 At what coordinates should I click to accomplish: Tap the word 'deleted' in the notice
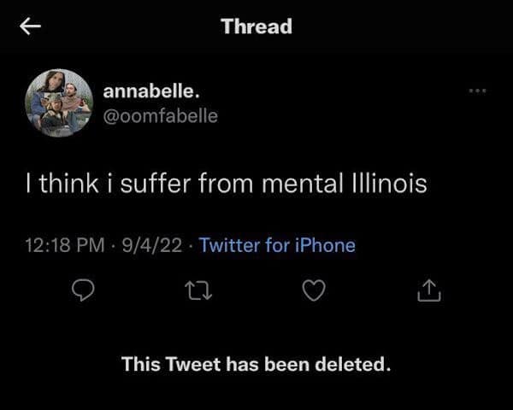pos(357,365)
